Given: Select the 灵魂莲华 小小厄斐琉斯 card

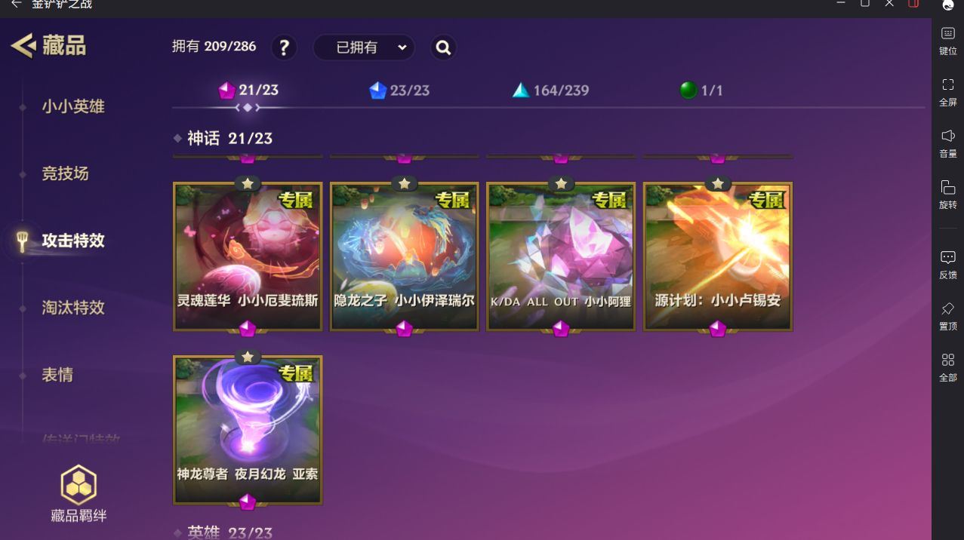Looking at the screenshot, I should [248, 256].
